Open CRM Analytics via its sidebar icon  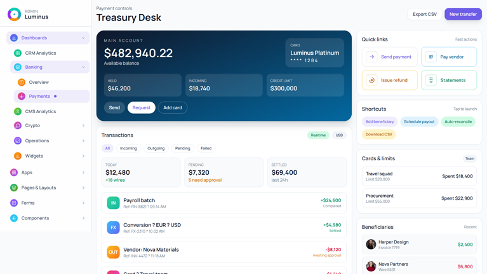[x=18, y=53]
